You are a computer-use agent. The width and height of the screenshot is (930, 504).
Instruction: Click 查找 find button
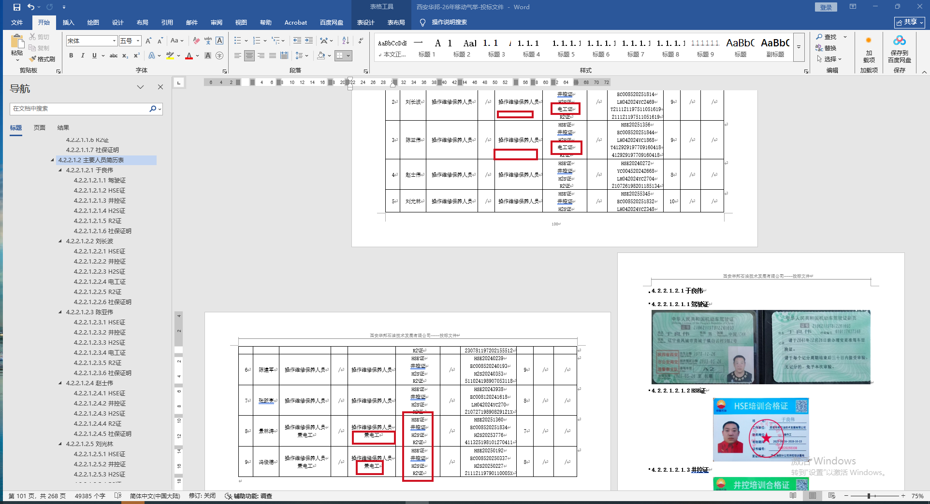pyautogui.click(x=827, y=37)
